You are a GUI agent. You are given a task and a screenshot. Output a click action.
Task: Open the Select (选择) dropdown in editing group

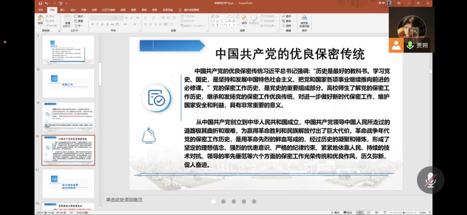point(288,26)
